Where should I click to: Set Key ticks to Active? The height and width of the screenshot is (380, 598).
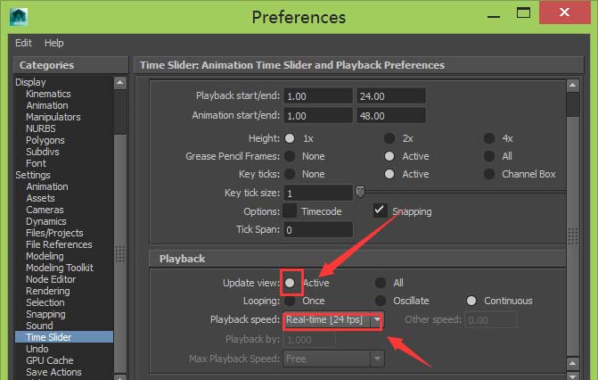tap(389, 174)
